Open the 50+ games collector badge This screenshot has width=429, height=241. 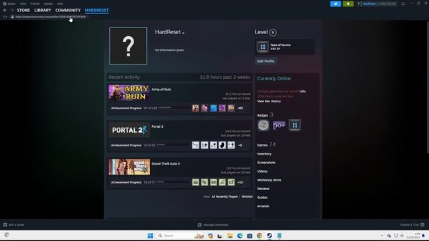click(279, 125)
